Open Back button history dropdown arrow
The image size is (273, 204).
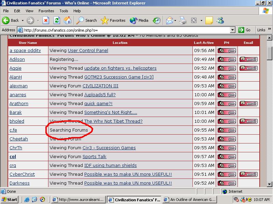(x=23, y=20)
